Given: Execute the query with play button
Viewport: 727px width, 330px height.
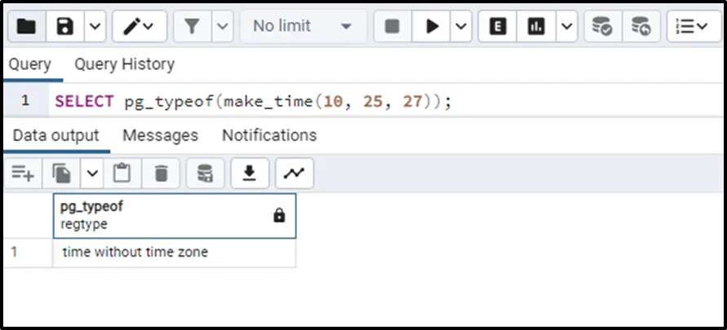Looking at the screenshot, I should tap(432, 27).
